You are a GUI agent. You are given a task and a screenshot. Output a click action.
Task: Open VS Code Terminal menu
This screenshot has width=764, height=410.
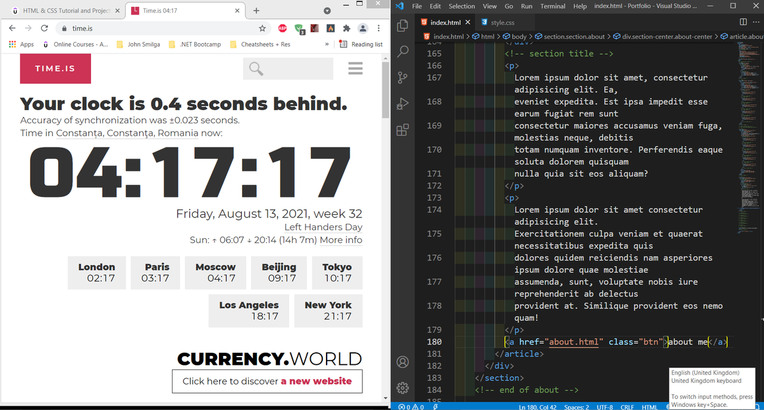point(553,6)
